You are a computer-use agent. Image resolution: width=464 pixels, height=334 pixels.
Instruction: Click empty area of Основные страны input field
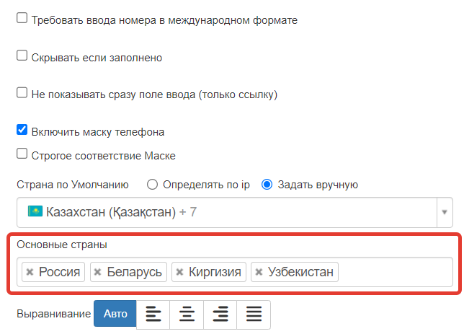(395, 272)
